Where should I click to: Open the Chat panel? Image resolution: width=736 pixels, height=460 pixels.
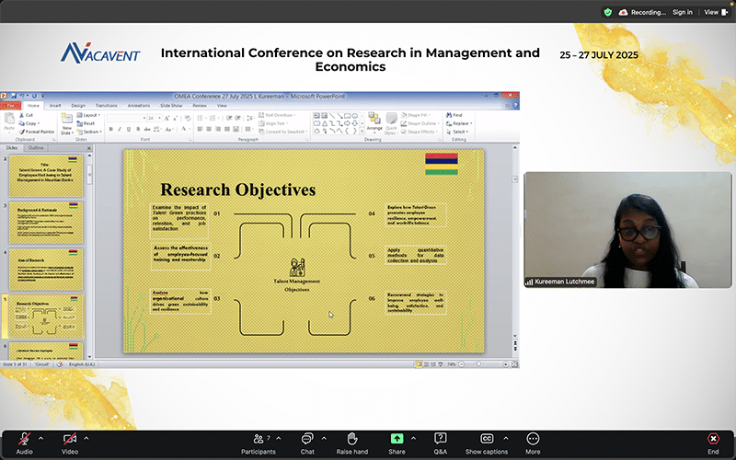tap(307, 440)
